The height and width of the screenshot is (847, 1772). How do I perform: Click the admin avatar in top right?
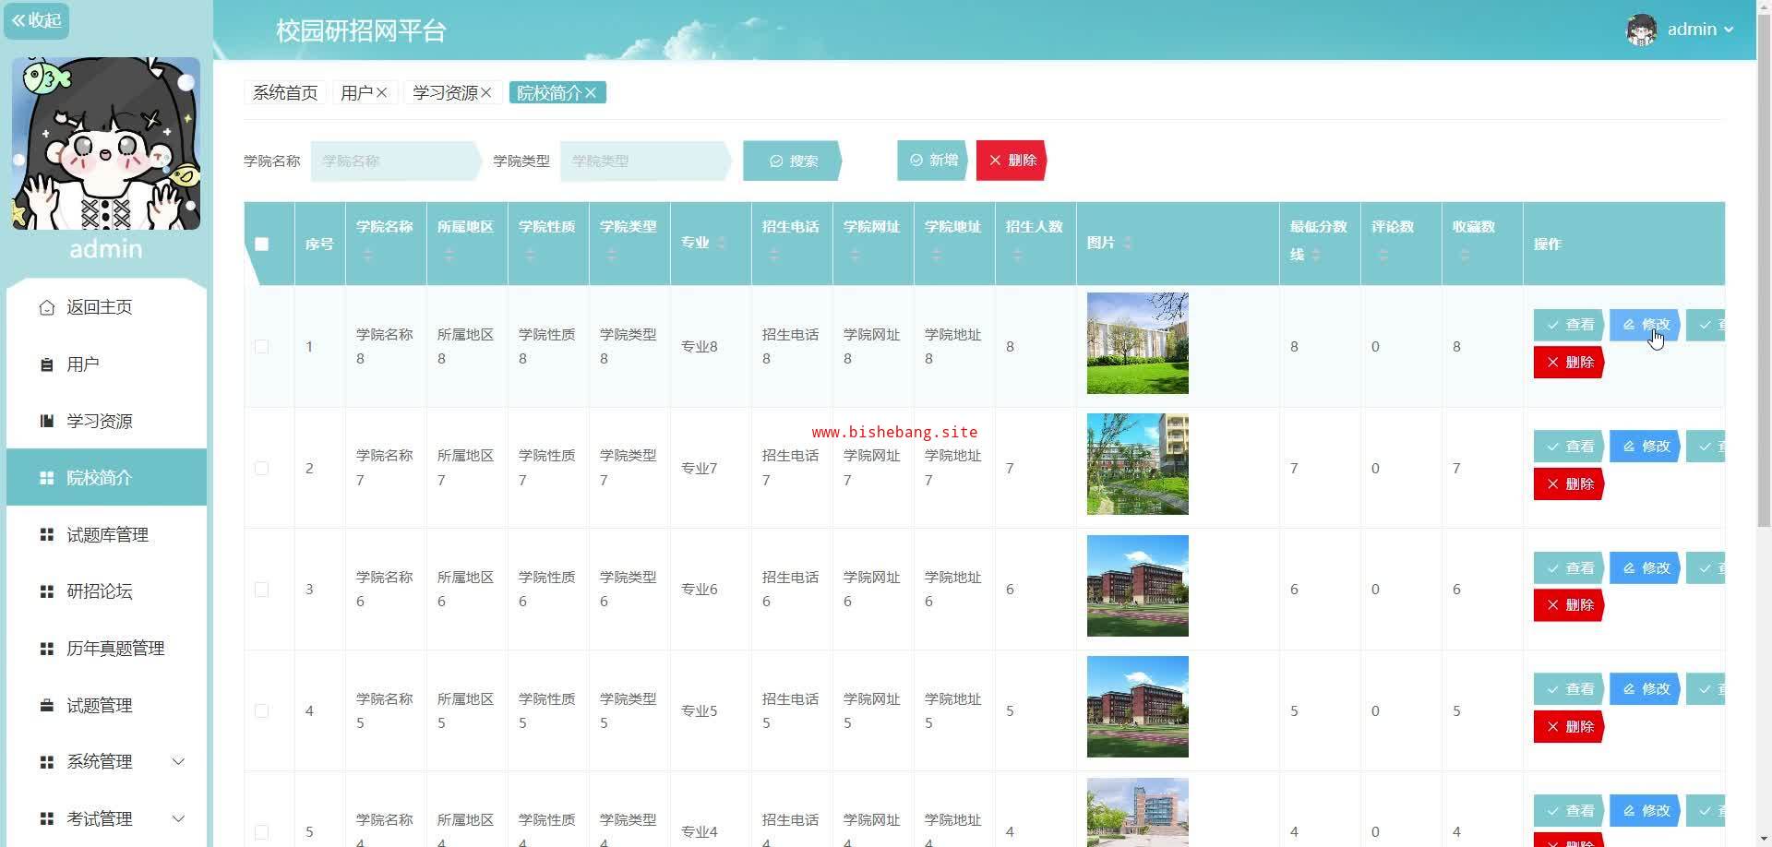(x=1641, y=30)
